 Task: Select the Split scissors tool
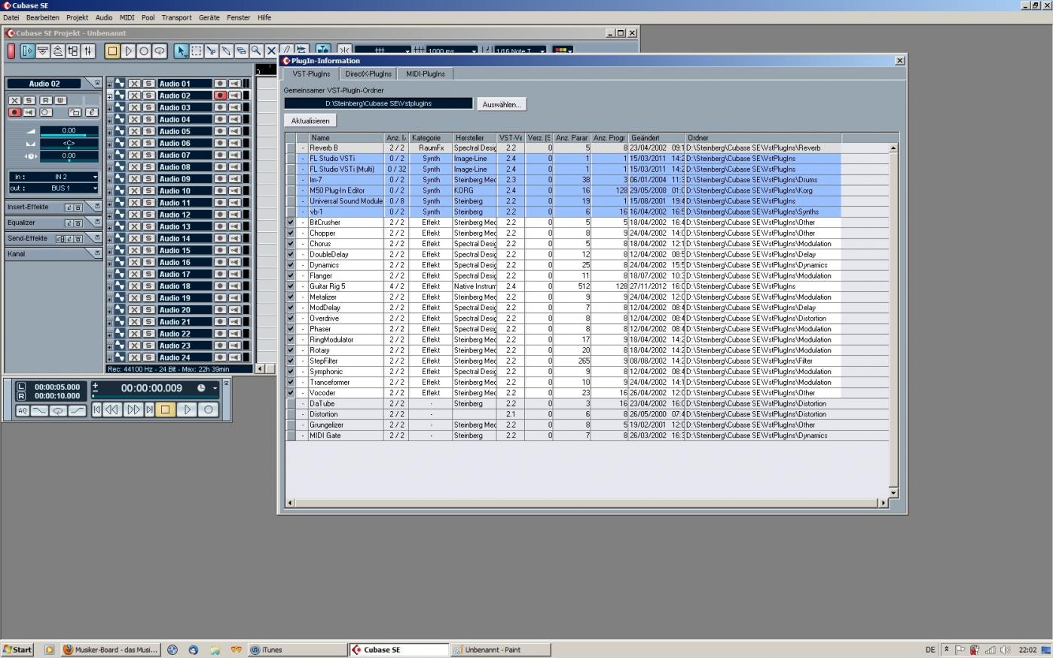point(211,51)
